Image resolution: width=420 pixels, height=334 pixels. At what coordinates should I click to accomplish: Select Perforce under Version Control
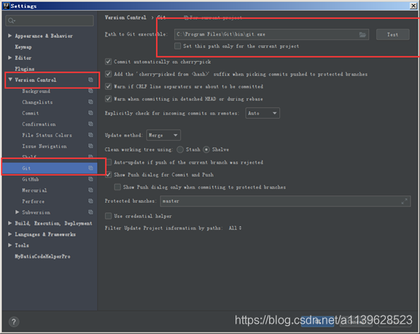pos(34,201)
